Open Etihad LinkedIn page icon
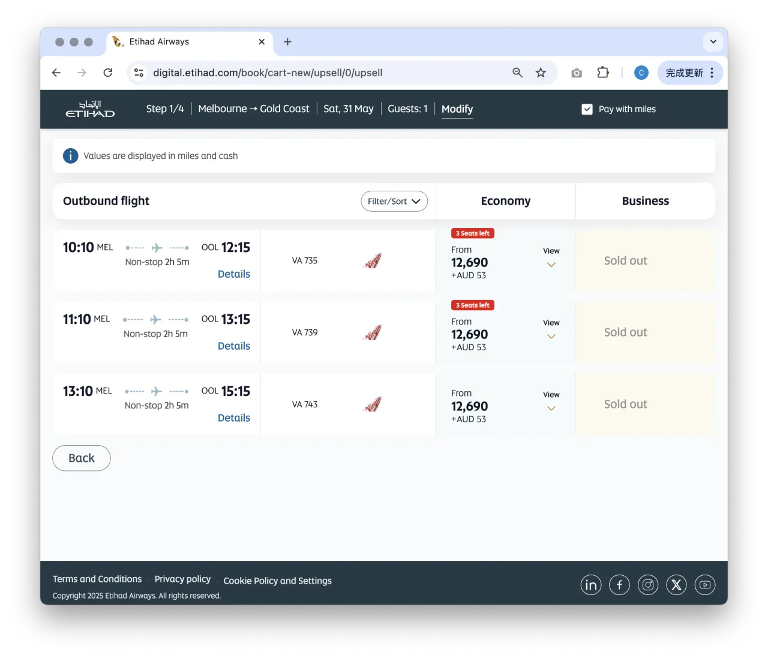 coord(591,585)
